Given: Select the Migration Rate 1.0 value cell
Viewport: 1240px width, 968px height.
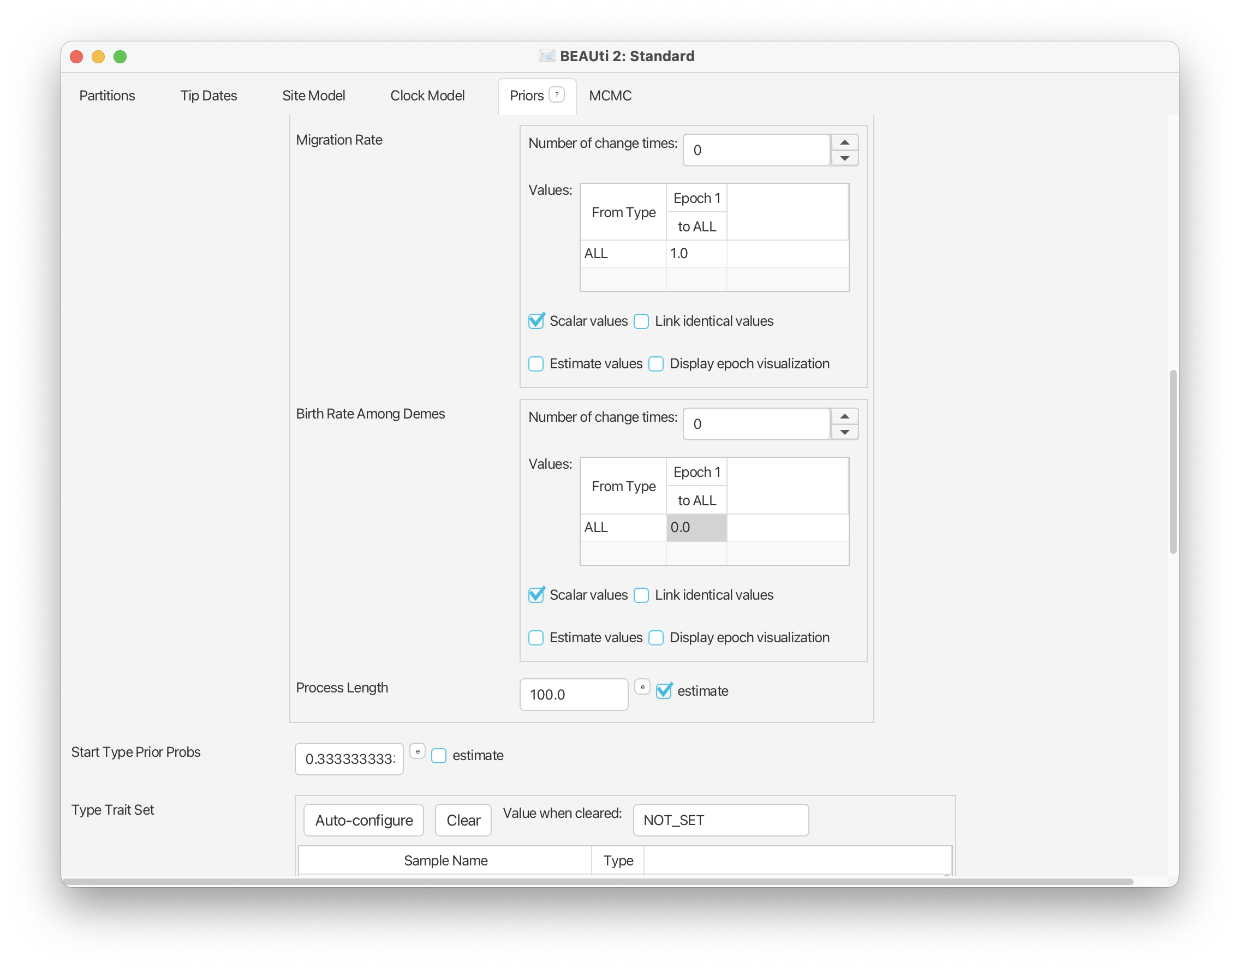Looking at the screenshot, I should (696, 253).
